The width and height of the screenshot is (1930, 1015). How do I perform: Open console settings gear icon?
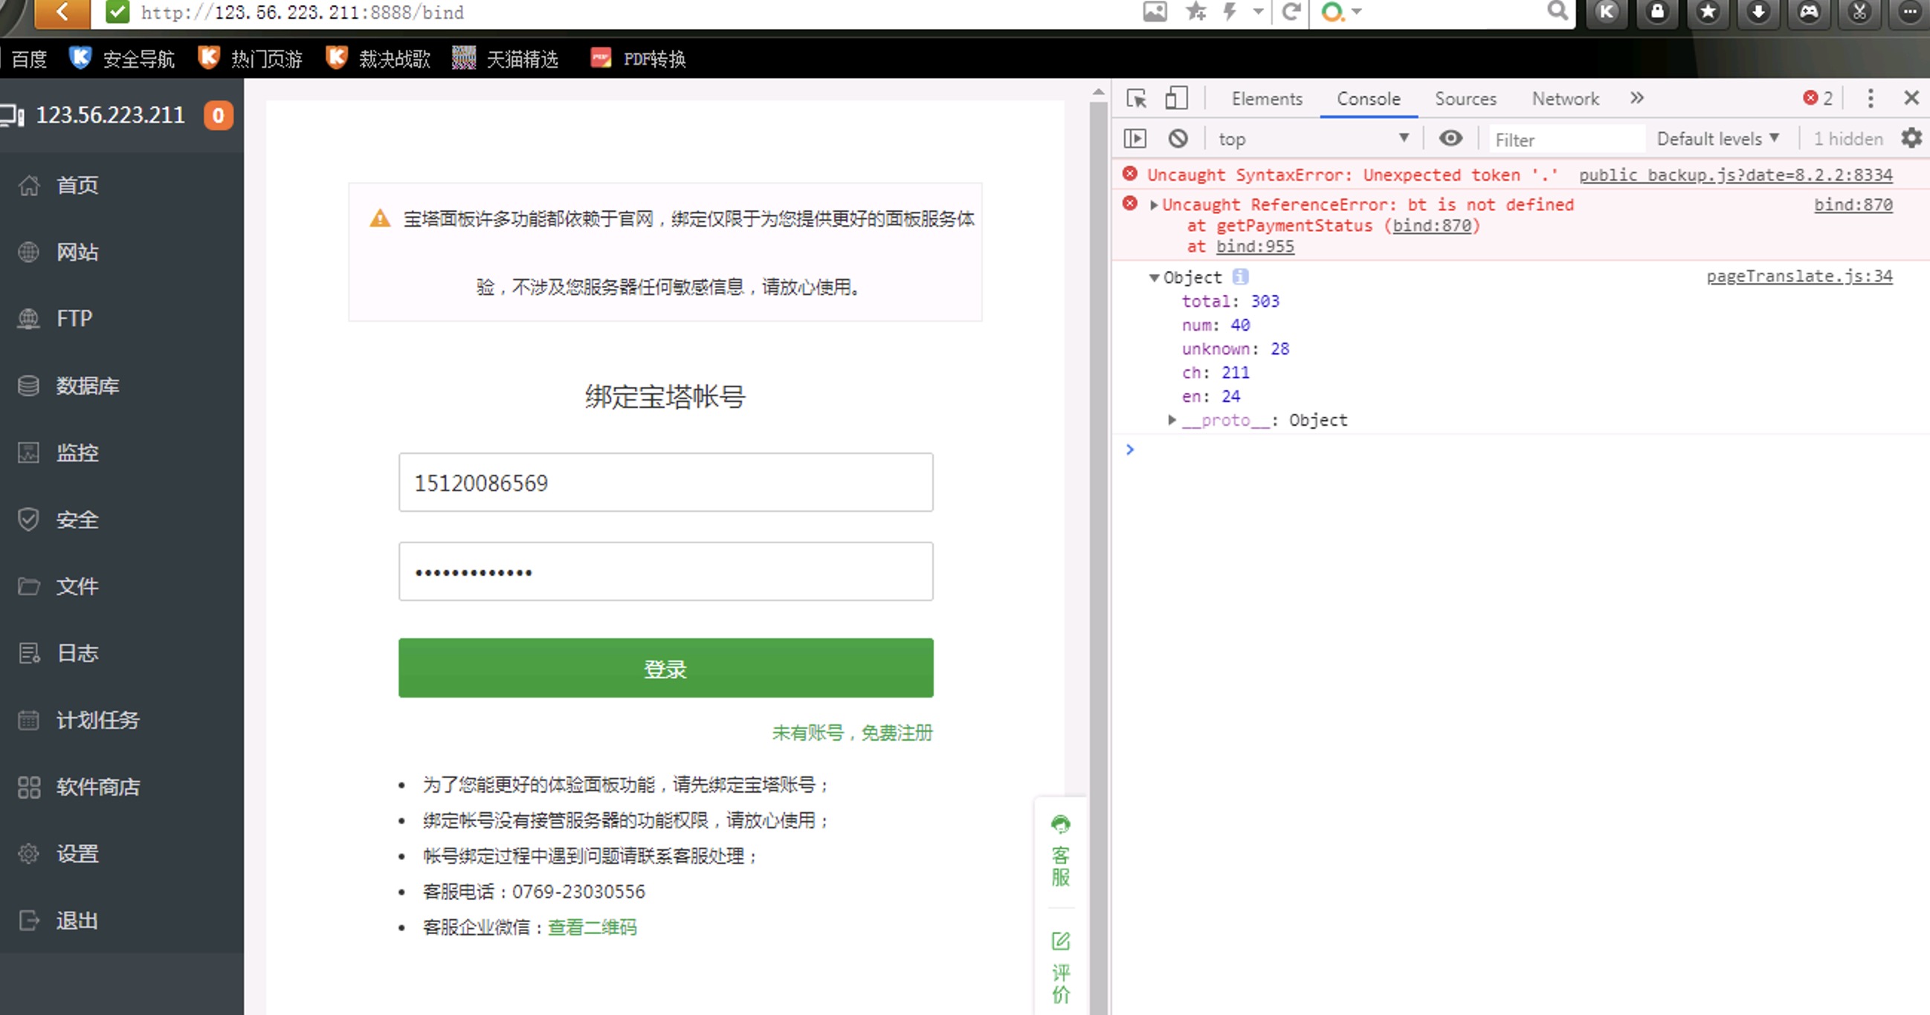[x=1911, y=137]
